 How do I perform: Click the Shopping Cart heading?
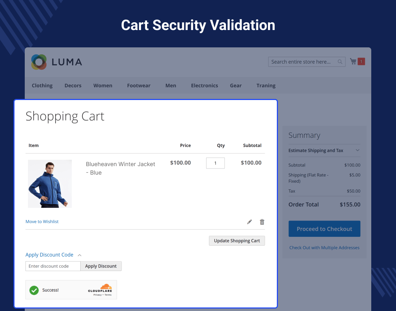tap(65, 116)
